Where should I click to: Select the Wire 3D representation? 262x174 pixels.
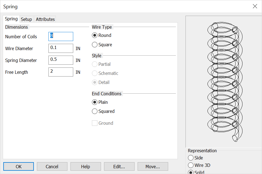[190, 165]
